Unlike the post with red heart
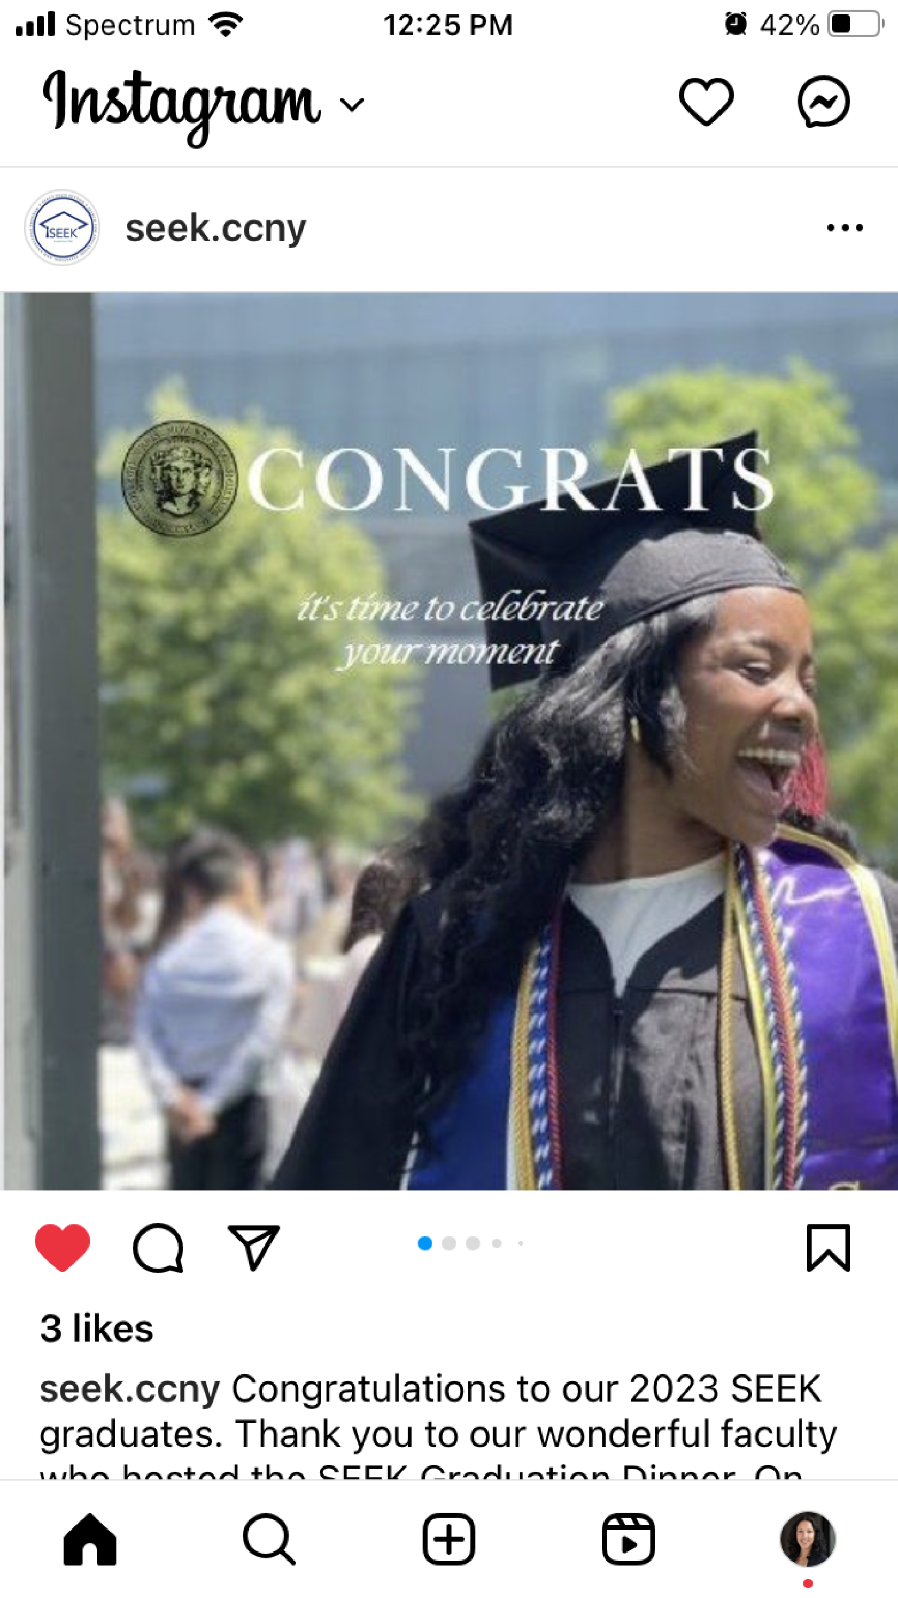Viewport: 898px width, 1598px height. [x=62, y=1248]
